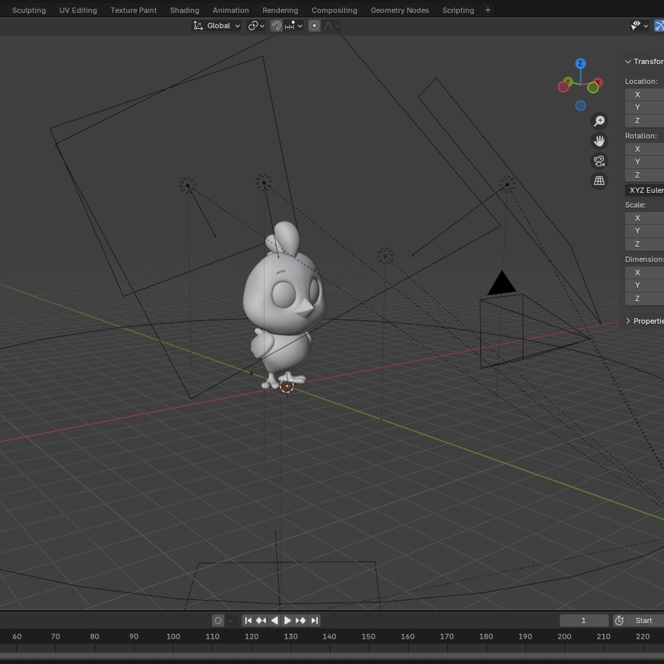Screen dimensions: 664x664
Task: Click frame 200 on the timeline ruler
Action: (x=564, y=636)
